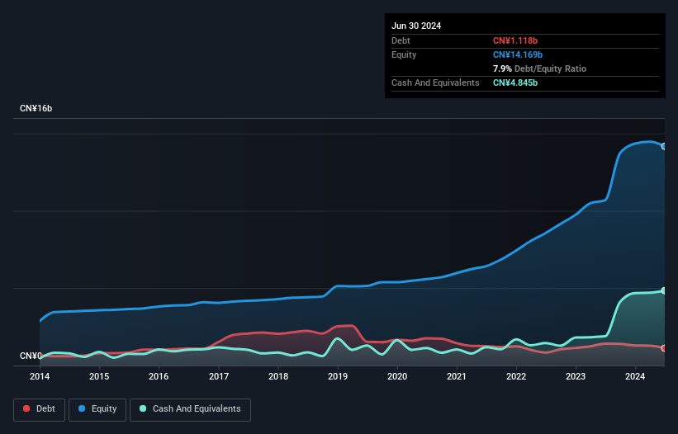Click the 2014 x-axis label

click(x=40, y=376)
